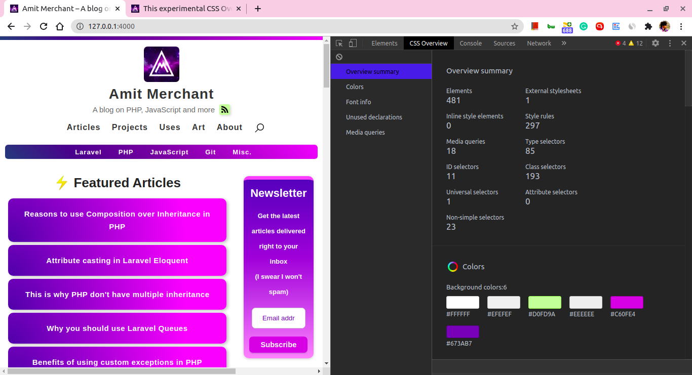Click the page vertical scrollbar thumb
The width and height of the screenshot is (692, 375).
click(x=327, y=66)
